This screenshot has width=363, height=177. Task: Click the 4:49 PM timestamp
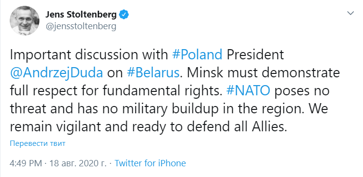coord(26,163)
